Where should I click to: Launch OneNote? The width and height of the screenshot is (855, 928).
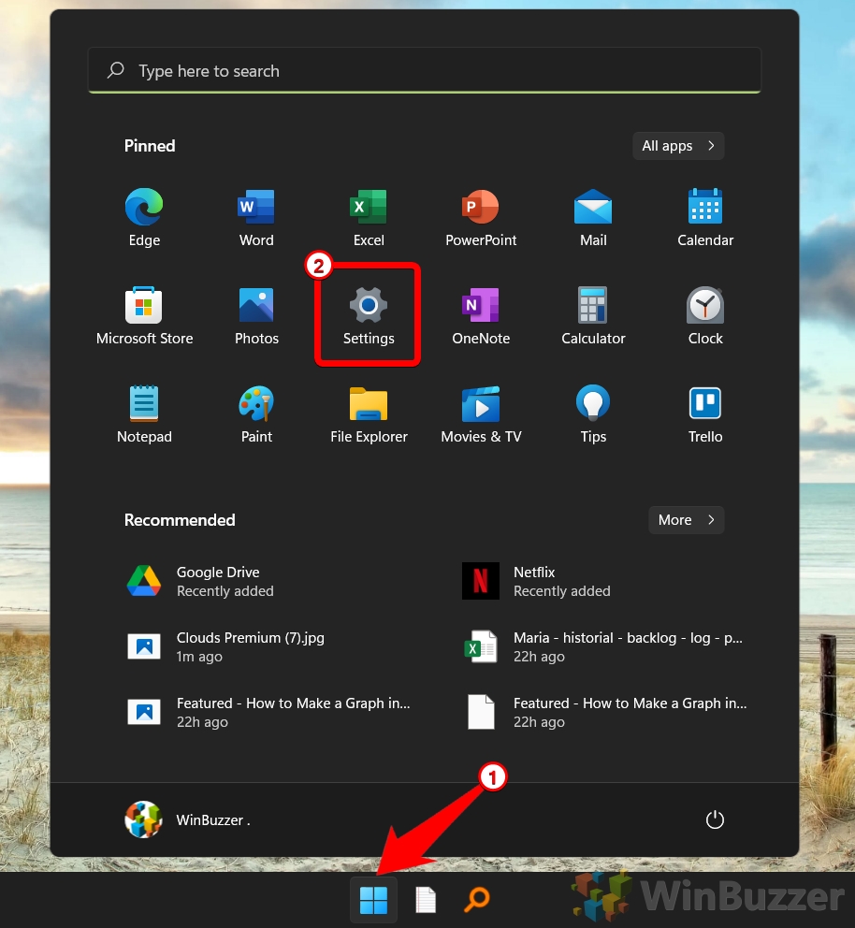pyautogui.click(x=481, y=315)
